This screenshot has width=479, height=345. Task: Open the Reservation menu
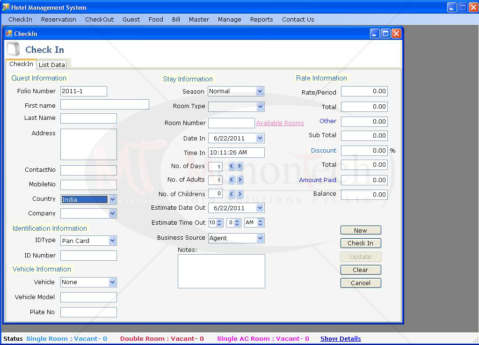point(58,19)
